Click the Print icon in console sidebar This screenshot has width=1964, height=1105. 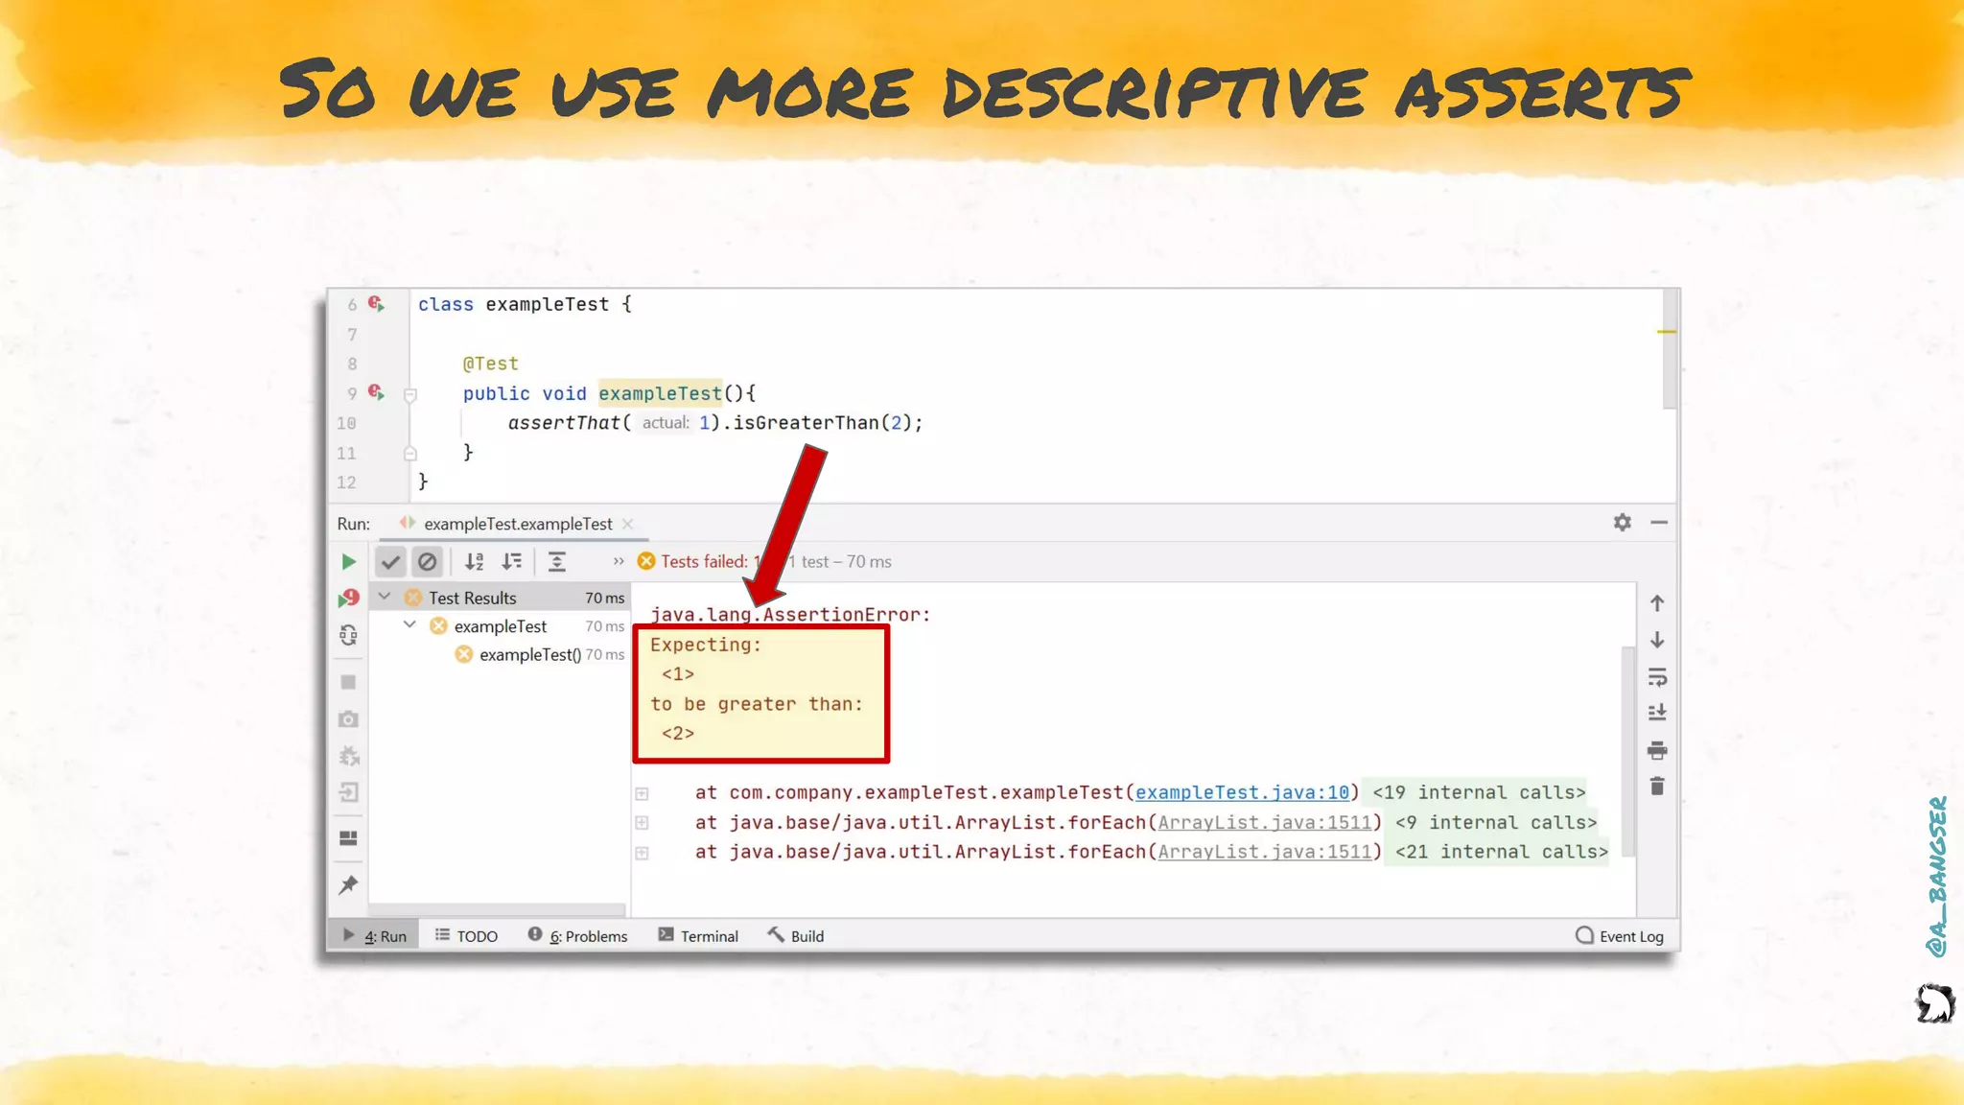[x=1657, y=750]
